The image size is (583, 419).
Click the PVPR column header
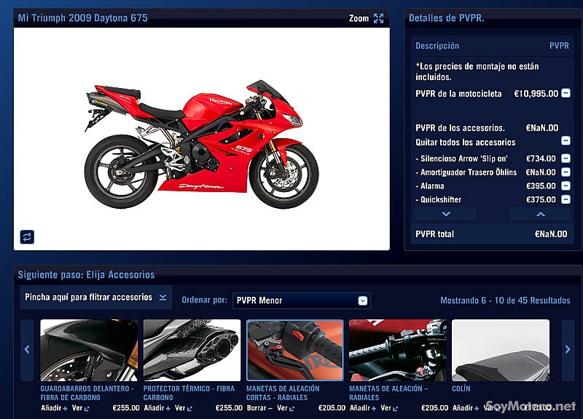pos(559,46)
